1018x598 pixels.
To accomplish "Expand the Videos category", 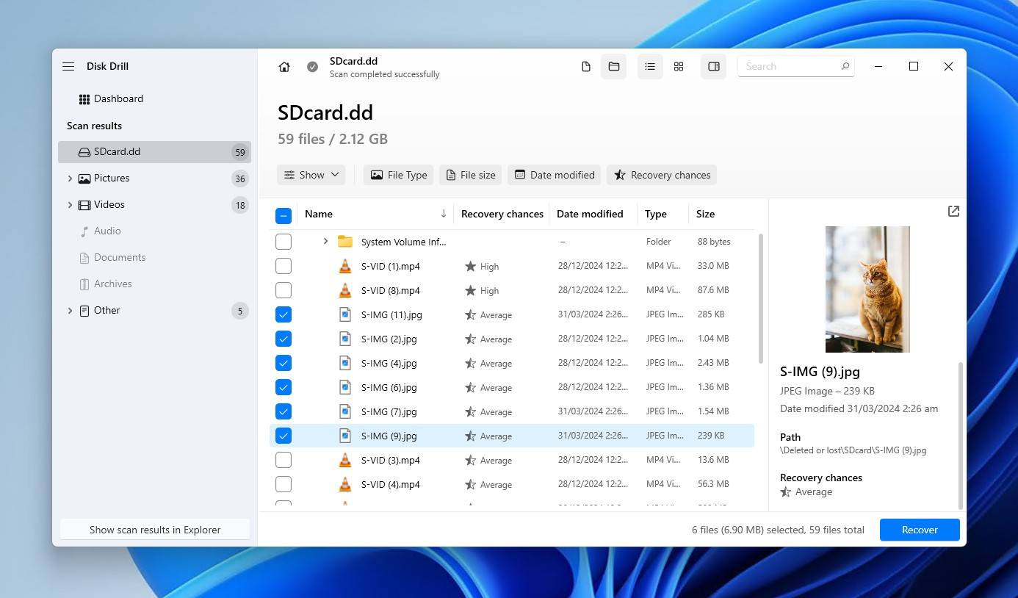I will pos(70,205).
